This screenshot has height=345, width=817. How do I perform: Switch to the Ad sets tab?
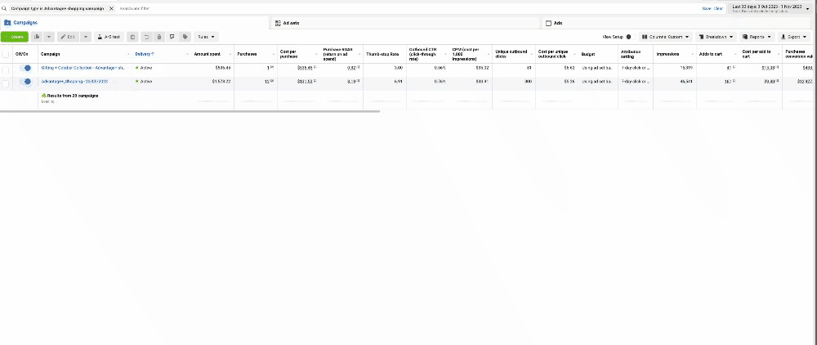pyautogui.click(x=405, y=23)
